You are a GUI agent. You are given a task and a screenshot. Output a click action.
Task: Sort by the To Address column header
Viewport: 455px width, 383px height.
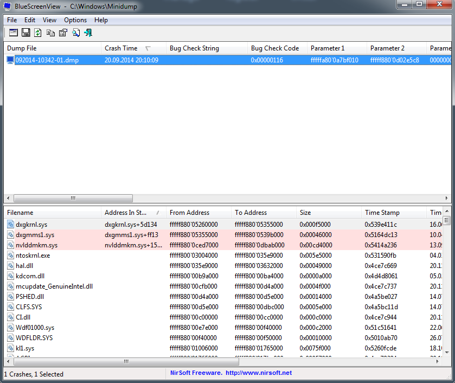pos(264,213)
